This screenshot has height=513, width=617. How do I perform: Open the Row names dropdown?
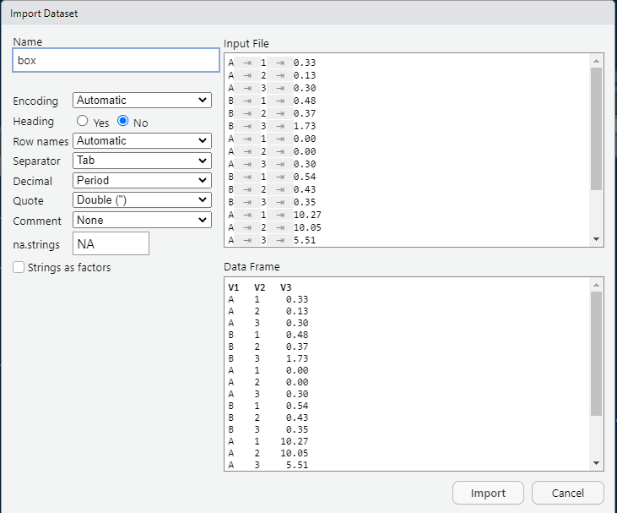pos(142,140)
